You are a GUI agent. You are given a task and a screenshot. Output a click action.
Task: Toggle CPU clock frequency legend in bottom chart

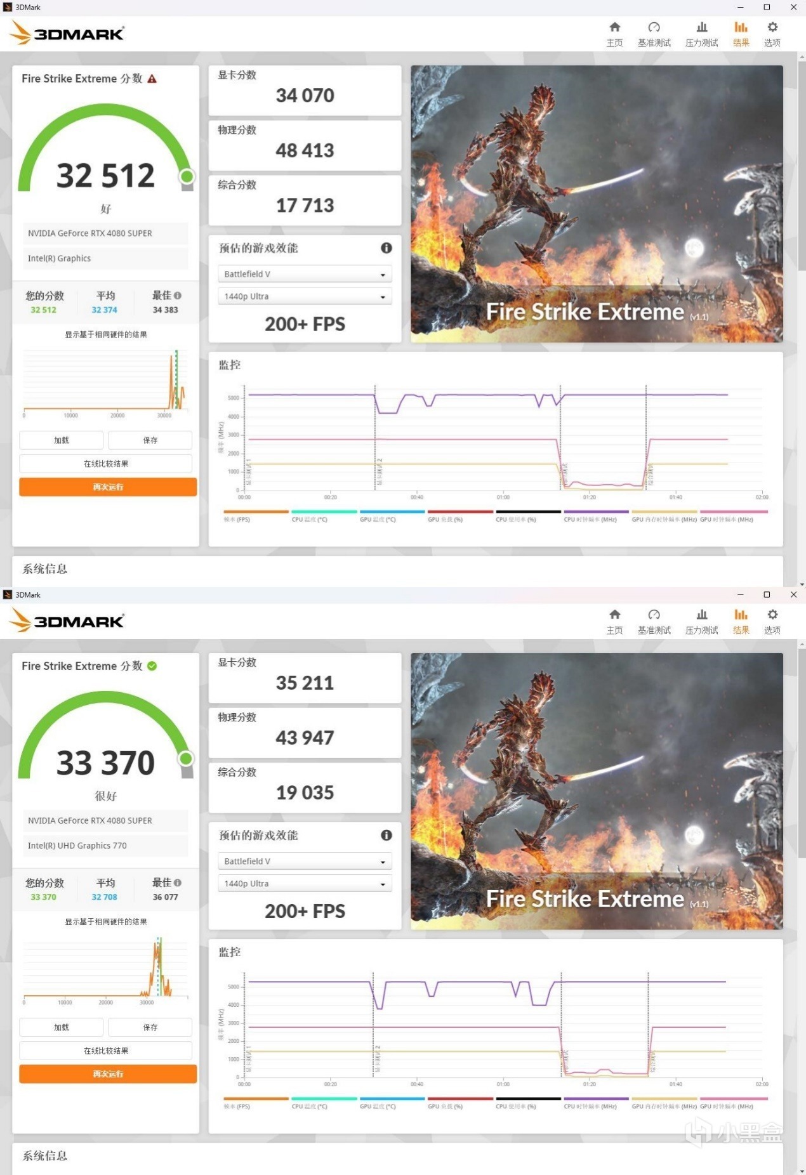pos(596,1103)
